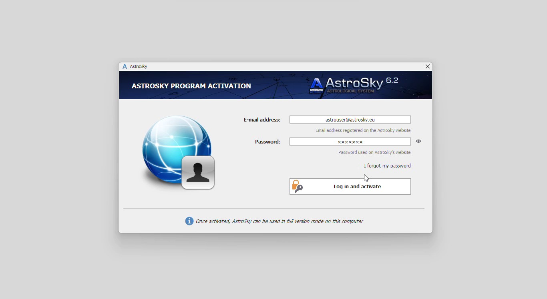
Task: Click 'Password used on AstroSky's website' hint
Action: point(374,152)
